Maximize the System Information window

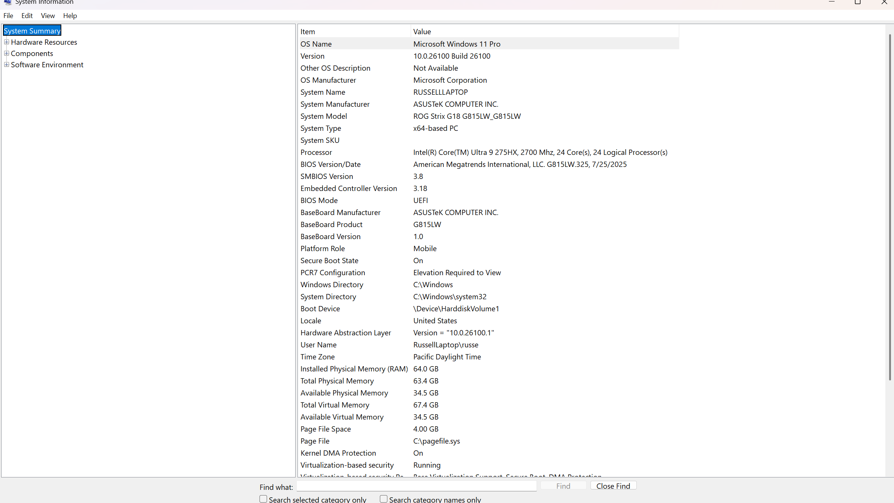[858, 2]
